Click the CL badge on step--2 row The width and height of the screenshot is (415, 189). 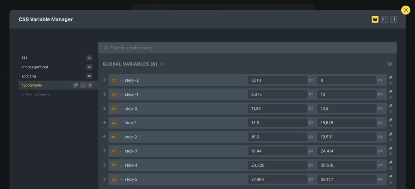pyautogui.click(x=114, y=80)
